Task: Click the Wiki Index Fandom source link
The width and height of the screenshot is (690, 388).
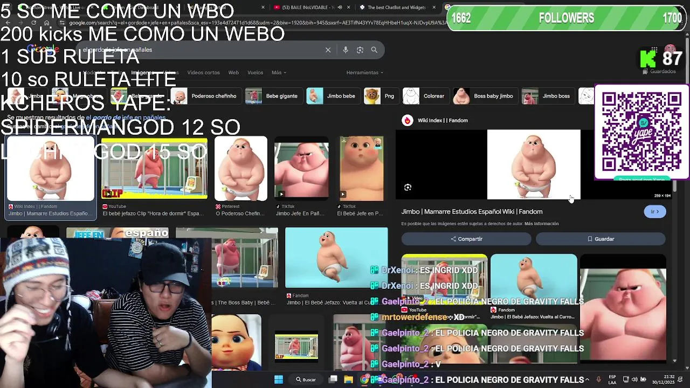Action: point(443,120)
